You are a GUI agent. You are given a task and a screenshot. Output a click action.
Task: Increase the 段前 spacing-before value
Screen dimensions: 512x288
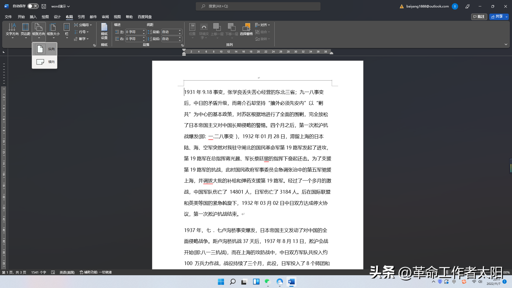(x=180, y=31)
